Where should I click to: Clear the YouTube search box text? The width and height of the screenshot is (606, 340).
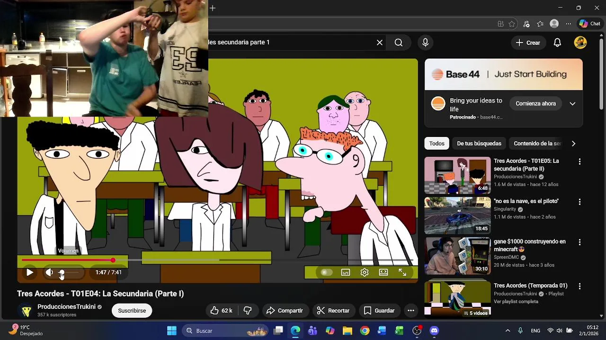(x=380, y=42)
